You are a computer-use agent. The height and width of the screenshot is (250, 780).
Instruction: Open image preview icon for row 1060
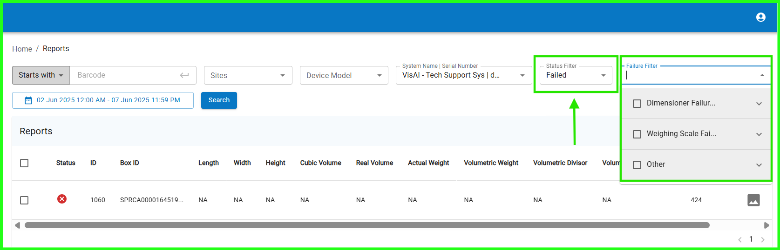[753, 200]
